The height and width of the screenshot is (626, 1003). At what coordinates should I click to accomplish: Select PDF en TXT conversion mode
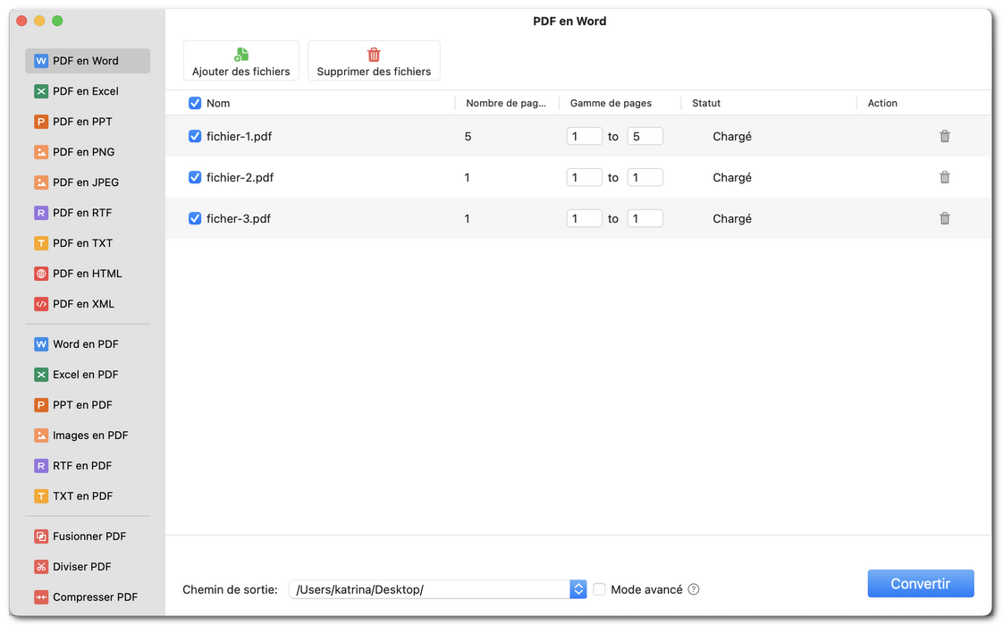(x=40, y=242)
